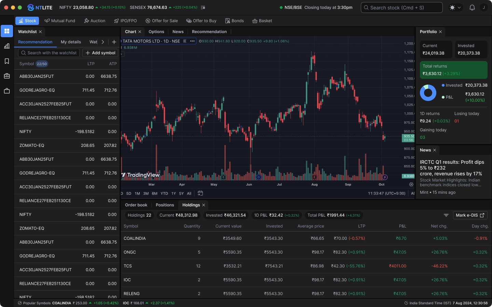Open the briefcase icon in left sidebar
This screenshot has width=492, height=307.
(x=7, y=76)
